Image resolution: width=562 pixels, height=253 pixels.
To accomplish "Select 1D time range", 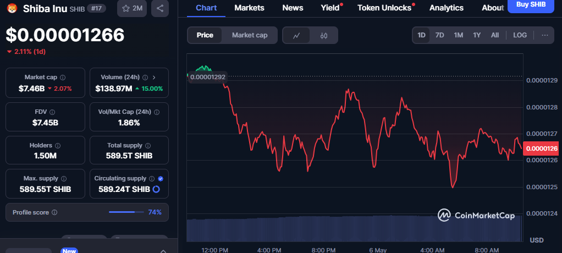I will click(421, 35).
